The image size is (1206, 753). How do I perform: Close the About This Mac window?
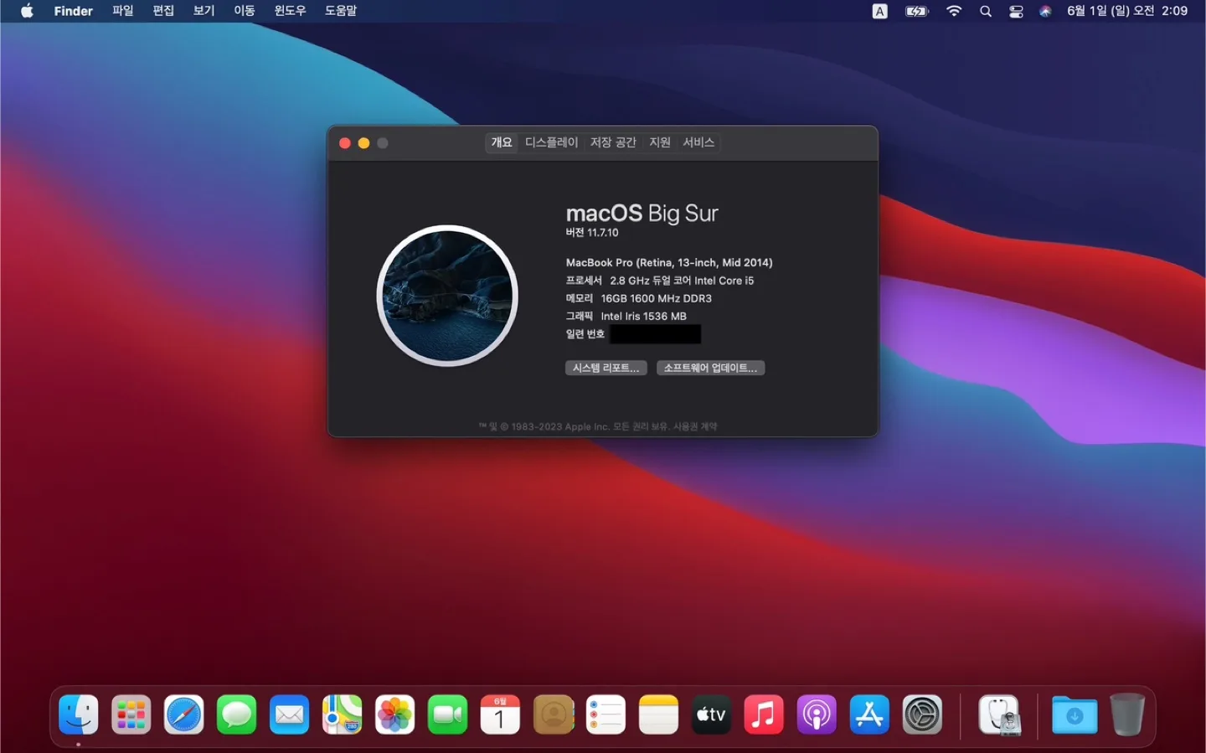[x=344, y=143]
